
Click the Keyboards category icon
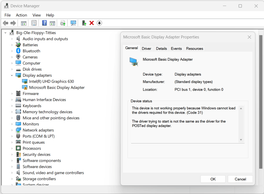[18, 106]
